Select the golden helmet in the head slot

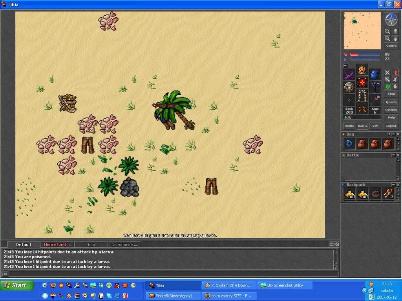[x=362, y=70]
